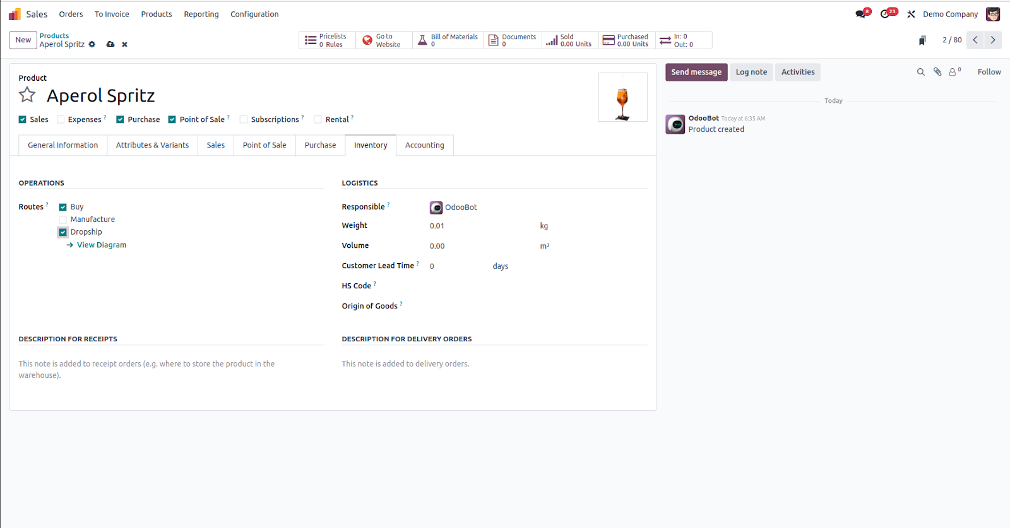
Task: Open the Orders menu
Action: 71,14
